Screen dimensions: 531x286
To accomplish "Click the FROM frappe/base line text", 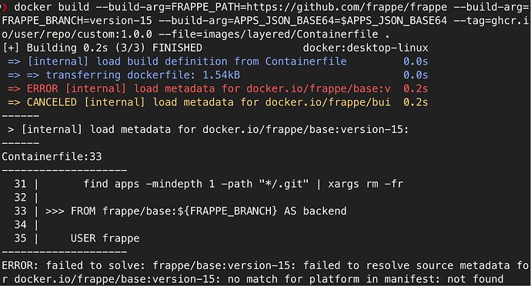I will [x=209, y=211].
